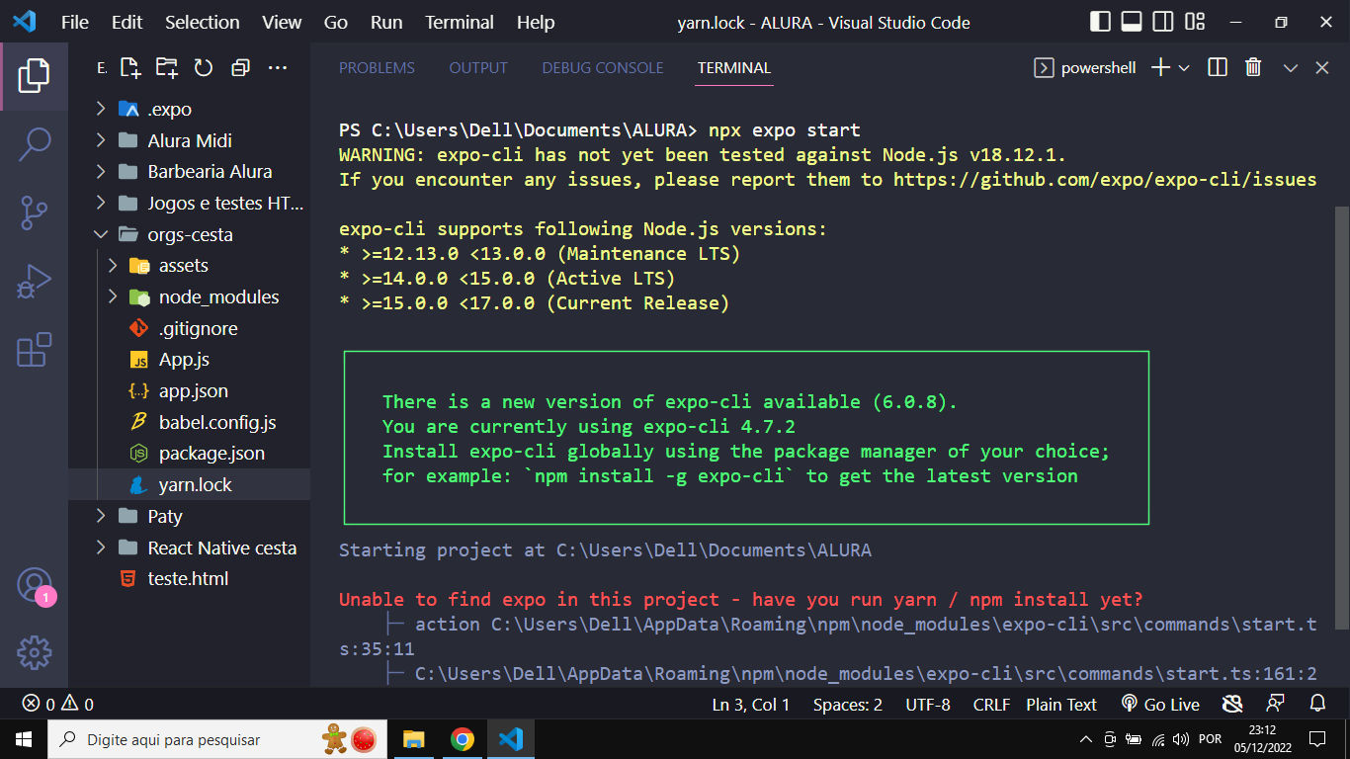Collapse all folders in explorer
This screenshot has width=1350, height=759.
click(240, 67)
